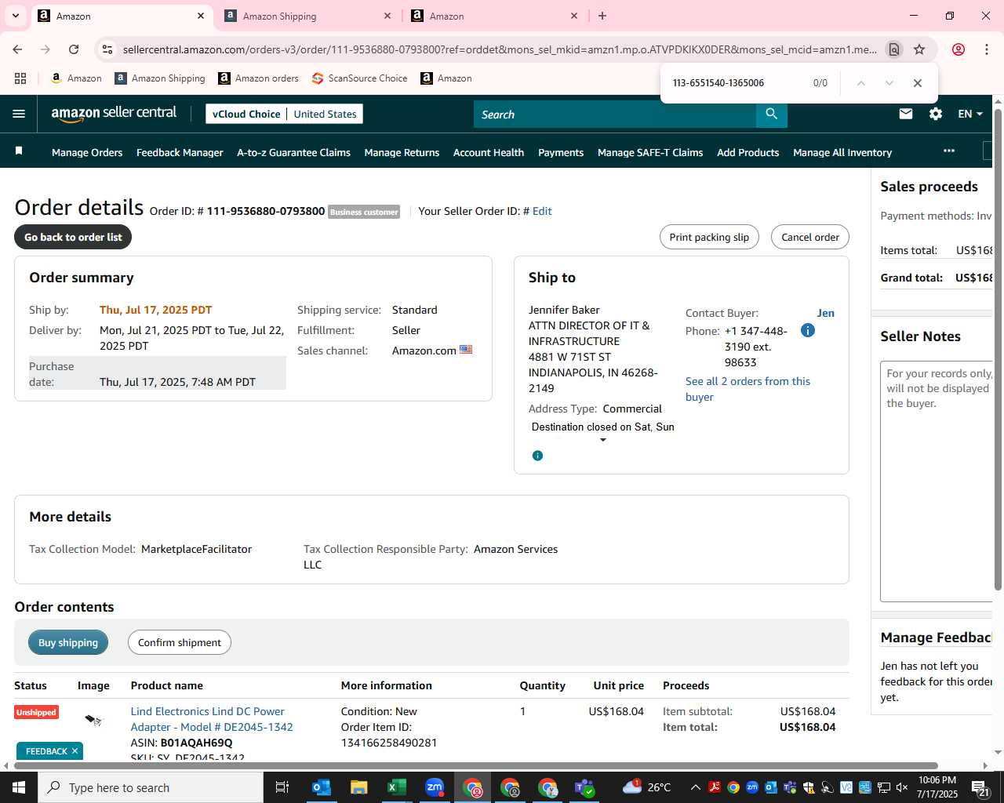Click the Seller Central search field

point(615,114)
